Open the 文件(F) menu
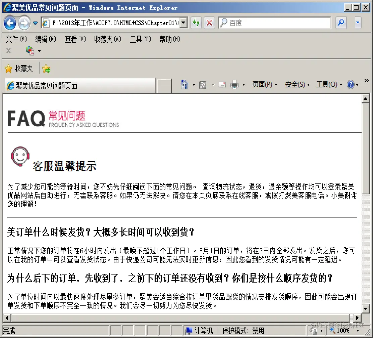This screenshot has height=338, width=373. [x=16, y=39]
